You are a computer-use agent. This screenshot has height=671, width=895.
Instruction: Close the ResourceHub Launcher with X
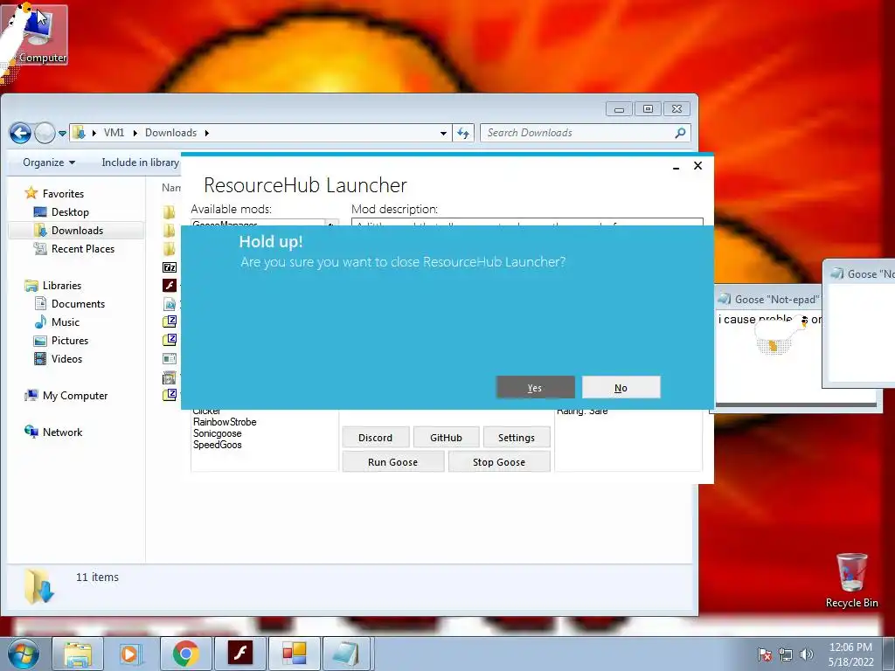[x=697, y=165]
